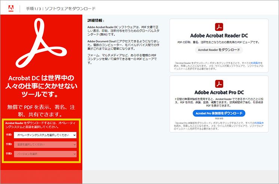Click the Adobe Acrobat Reader DC heading
Image resolution: width=279 pixels, height=184 pixels.
point(219,36)
